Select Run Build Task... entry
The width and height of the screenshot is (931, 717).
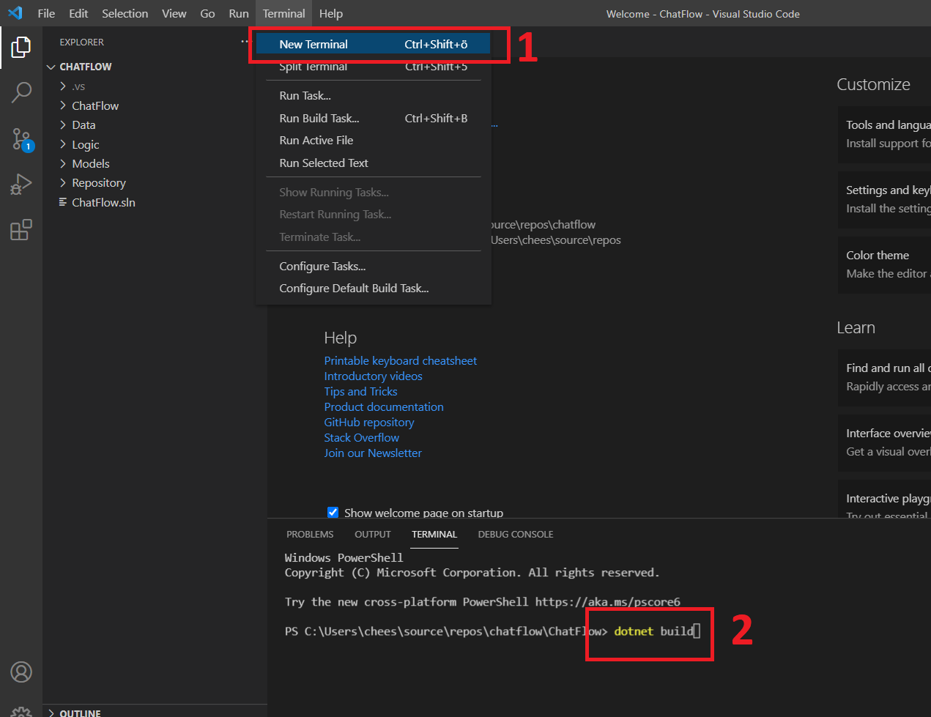tap(373, 118)
